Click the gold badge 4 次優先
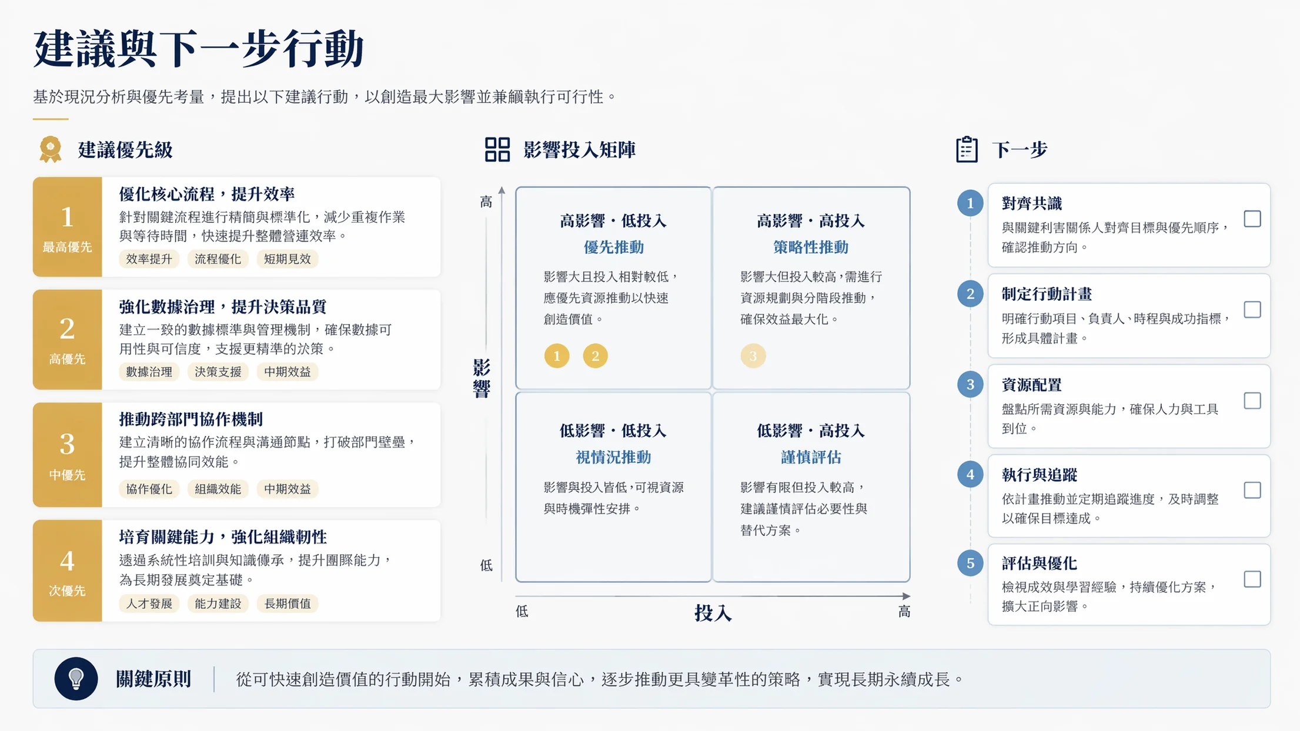1300x731 pixels. point(67,571)
